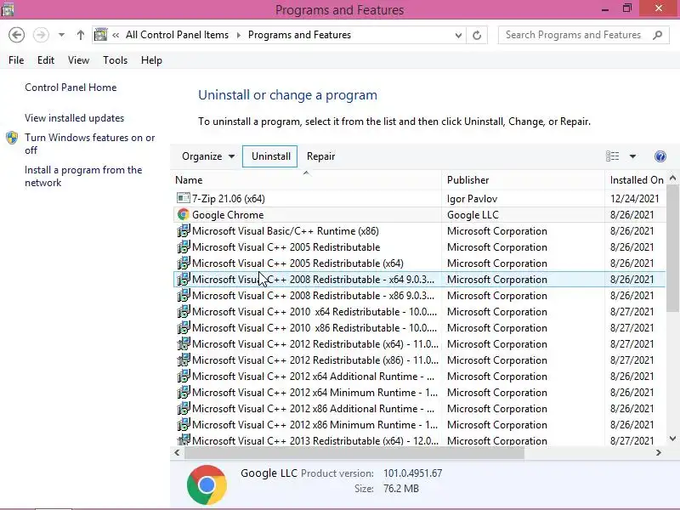
Task: Open the recent locations dropdown arrow
Action: pyautogui.click(x=61, y=35)
